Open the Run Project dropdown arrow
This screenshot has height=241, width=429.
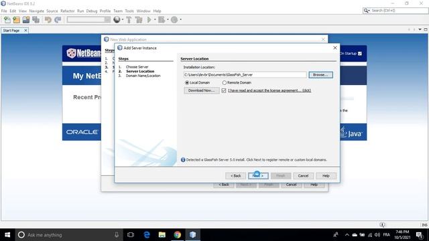click(155, 19)
